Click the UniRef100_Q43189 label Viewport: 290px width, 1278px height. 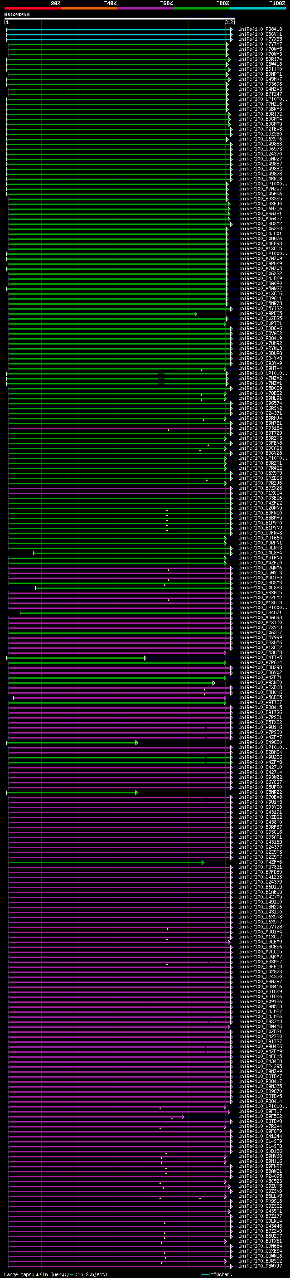coord(260,842)
